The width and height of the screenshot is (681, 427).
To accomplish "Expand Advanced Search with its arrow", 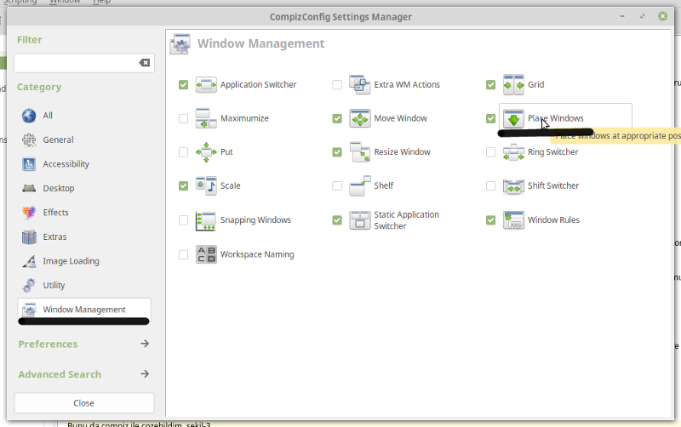I will 145,374.
